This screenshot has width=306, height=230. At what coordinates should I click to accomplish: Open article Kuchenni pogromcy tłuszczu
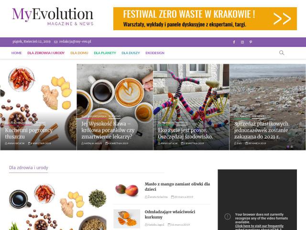point(29,133)
